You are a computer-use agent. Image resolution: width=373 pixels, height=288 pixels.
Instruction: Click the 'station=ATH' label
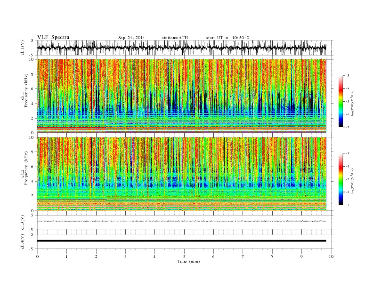point(175,38)
